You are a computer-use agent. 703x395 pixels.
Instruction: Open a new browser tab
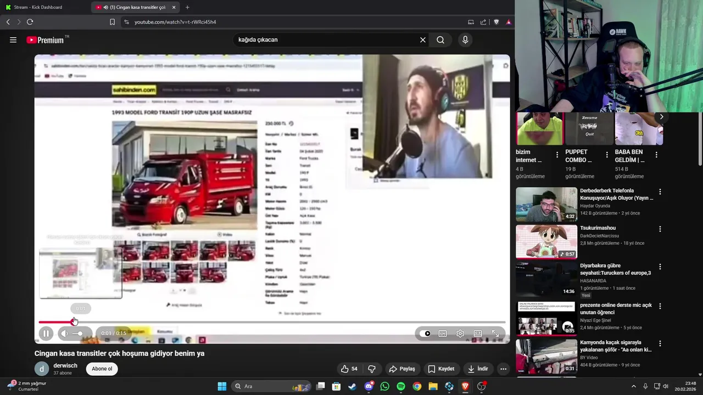point(187,7)
